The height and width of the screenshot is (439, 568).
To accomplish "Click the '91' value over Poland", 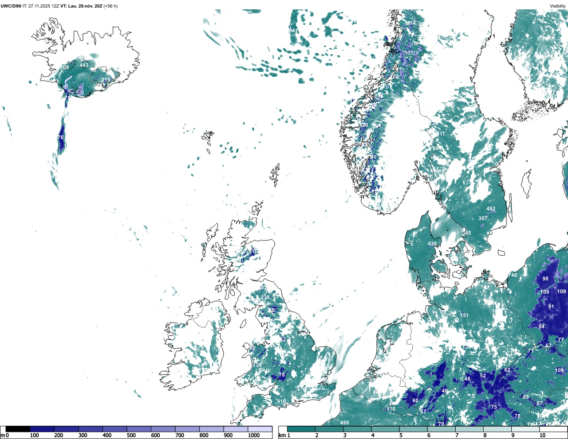I will [551, 307].
